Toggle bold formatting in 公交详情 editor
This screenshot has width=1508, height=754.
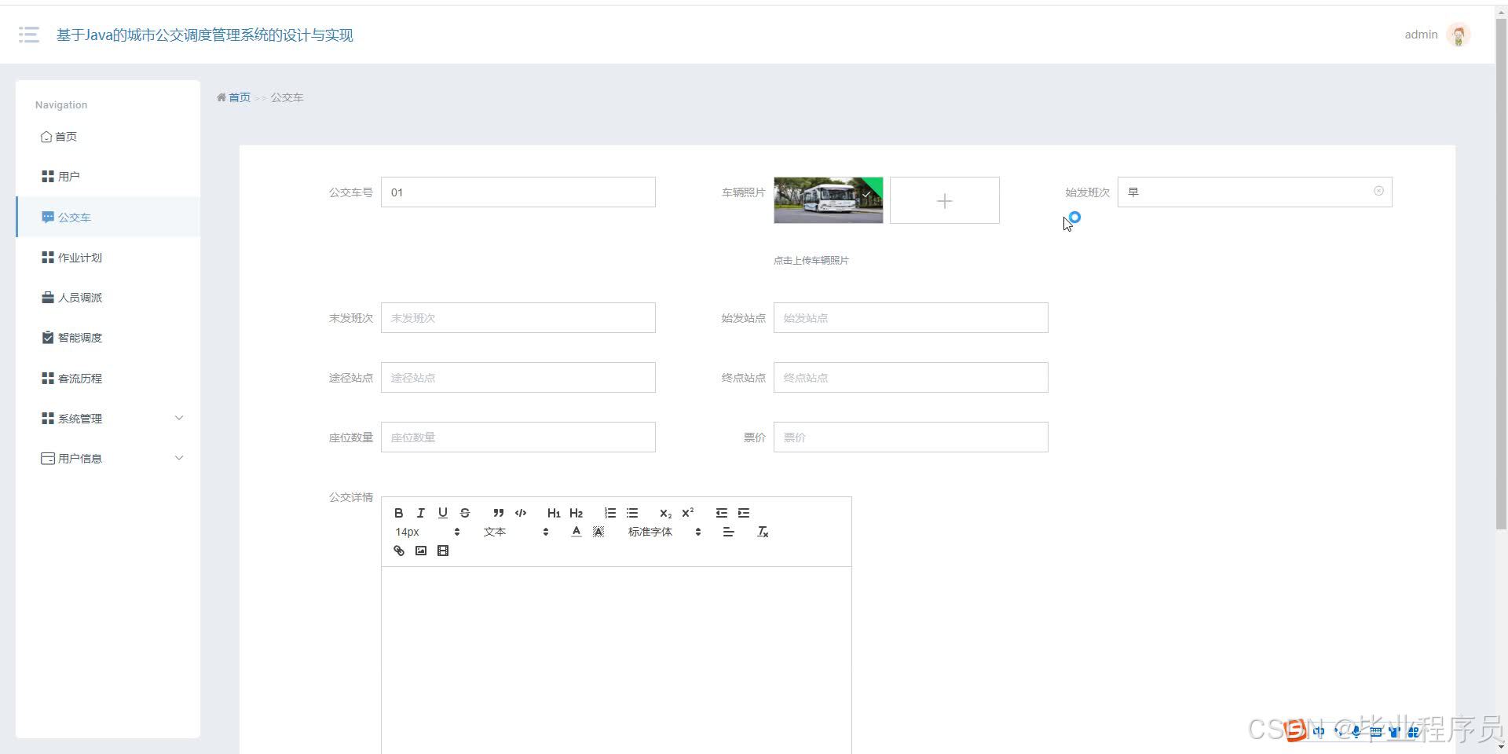[398, 513]
